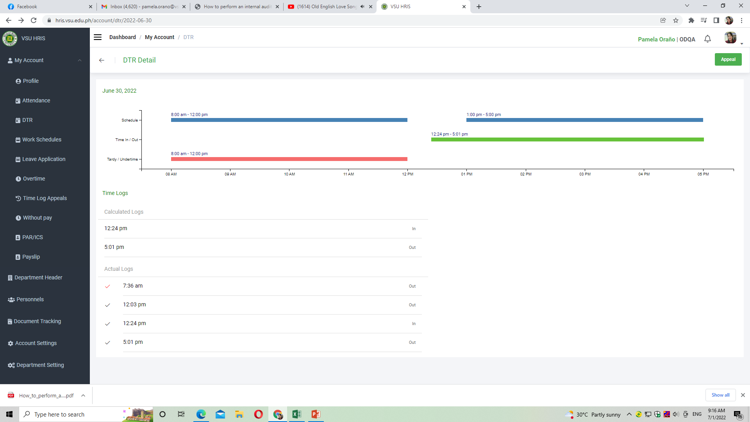Screen dimensions: 750x422
Task: Open Time Log Appeals in sidebar
Action: 45,198
